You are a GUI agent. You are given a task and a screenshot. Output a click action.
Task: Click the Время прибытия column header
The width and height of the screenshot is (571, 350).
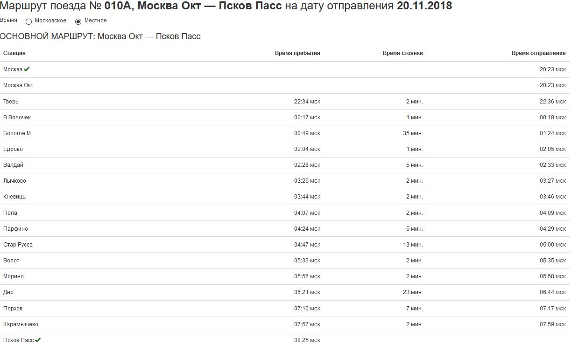[x=297, y=53]
